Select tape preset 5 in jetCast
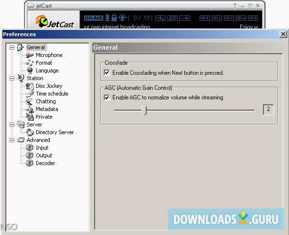The height and width of the screenshot is (235, 289). [253, 18]
